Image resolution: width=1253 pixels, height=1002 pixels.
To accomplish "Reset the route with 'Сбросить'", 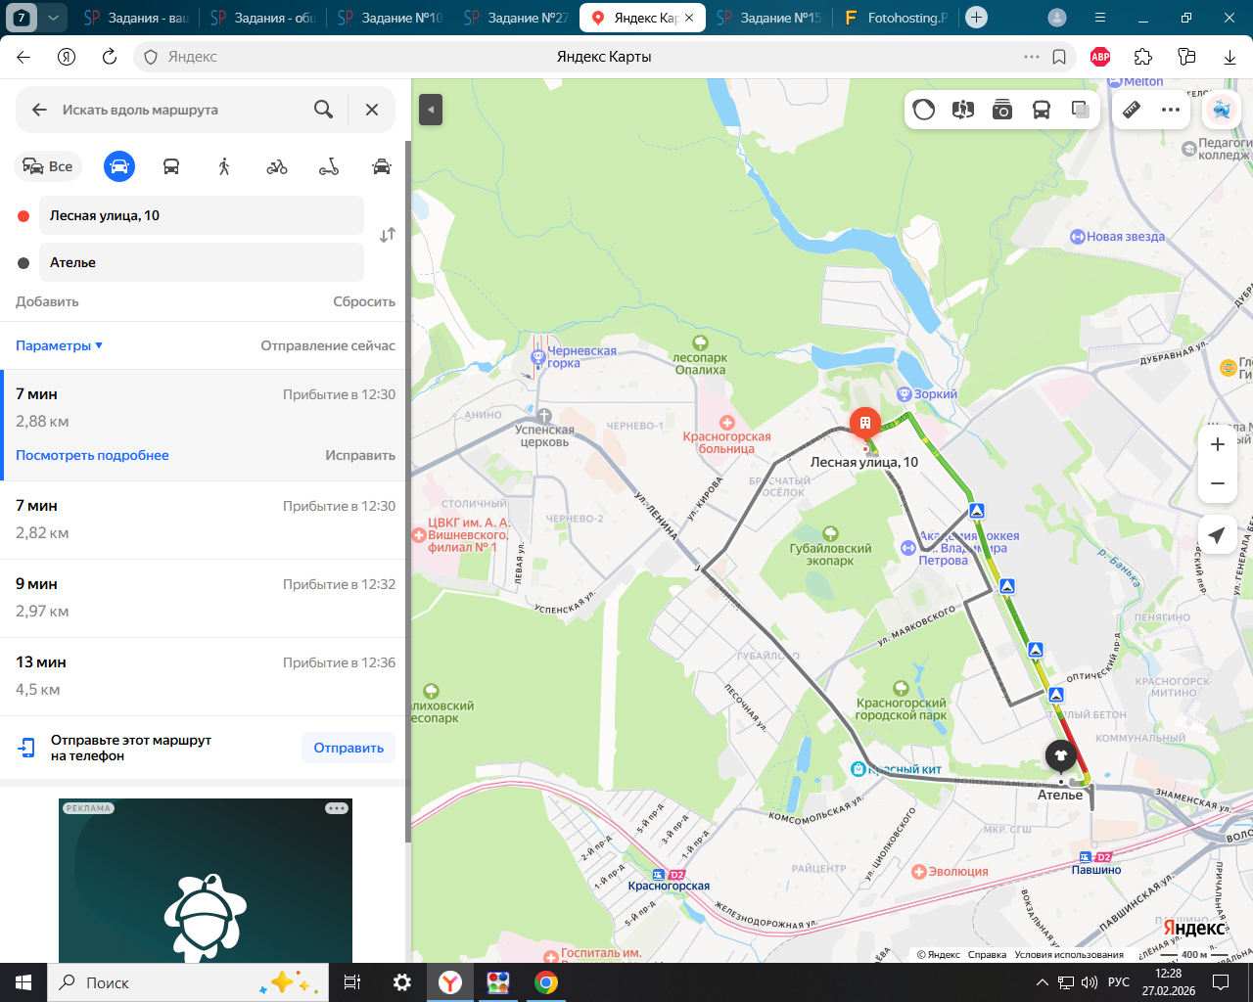I will click(364, 301).
